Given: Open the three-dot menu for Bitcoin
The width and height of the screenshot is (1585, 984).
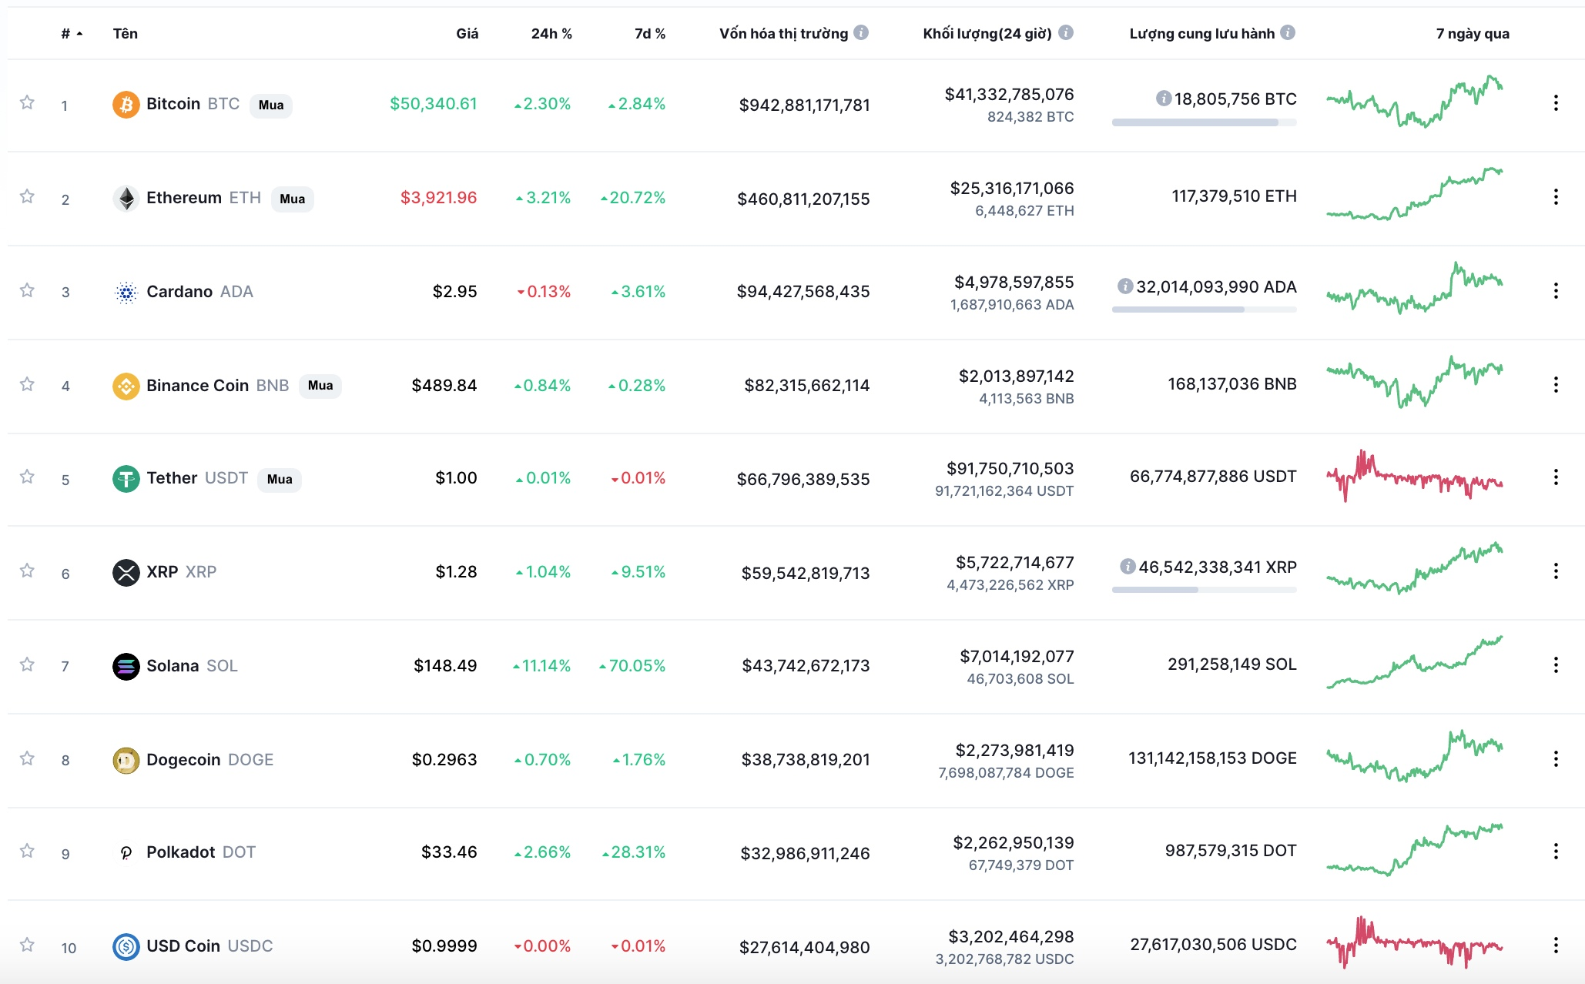Looking at the screenshot, I should (1556, 103).
